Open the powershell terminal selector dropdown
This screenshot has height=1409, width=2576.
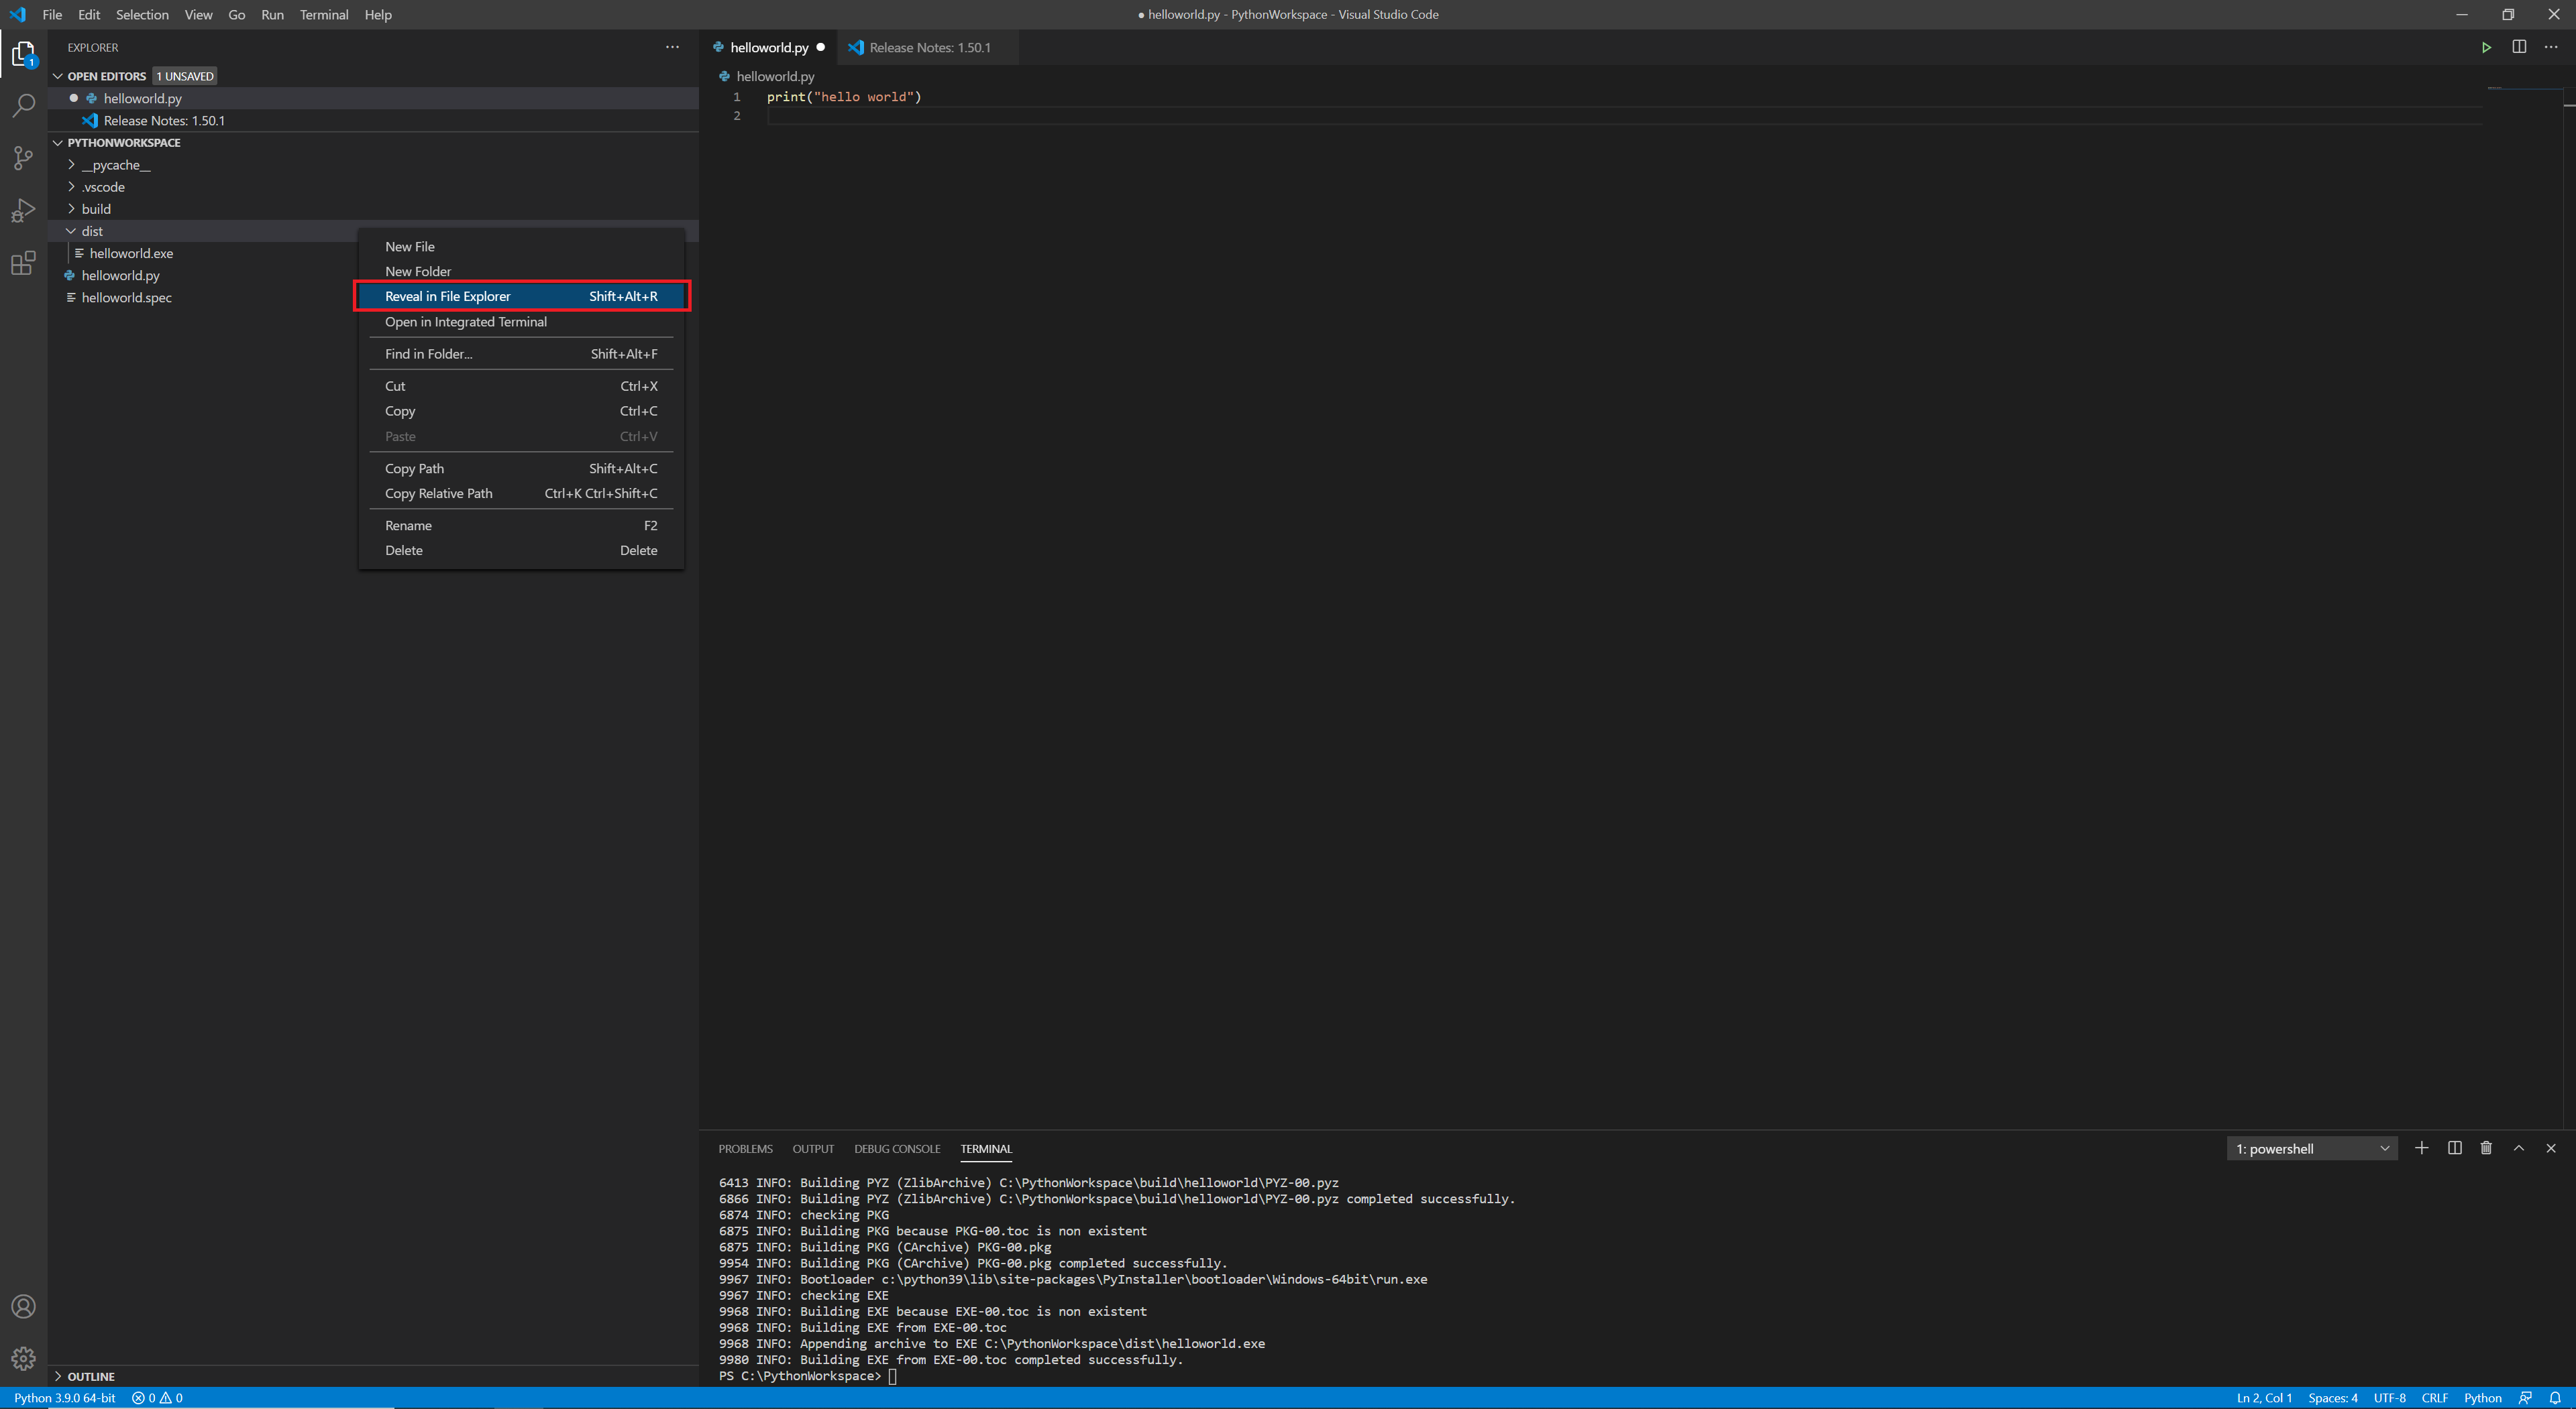(2312, 1148)
